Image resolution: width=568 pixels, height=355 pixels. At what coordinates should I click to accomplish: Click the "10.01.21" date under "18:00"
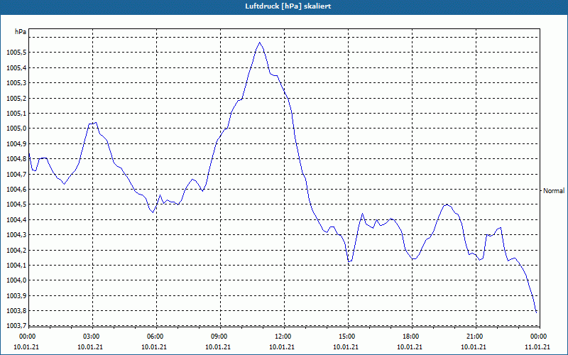410,347
